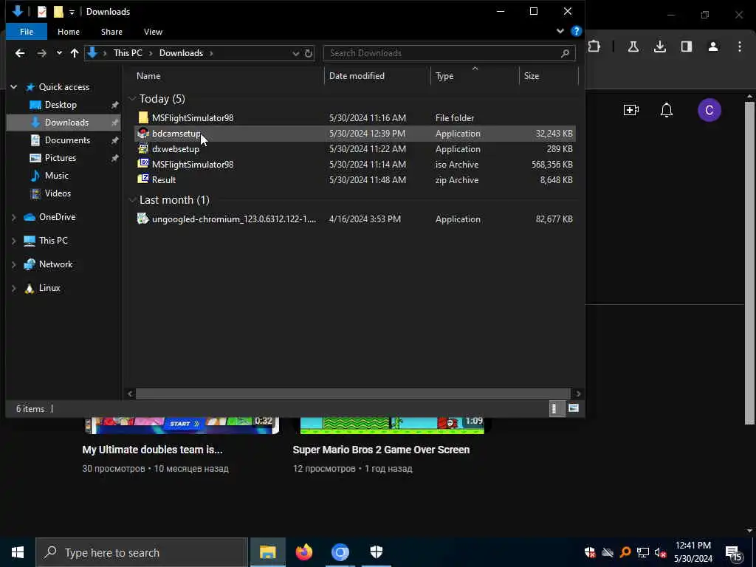Open browser downloads tray icon

[x=659, y=47]
